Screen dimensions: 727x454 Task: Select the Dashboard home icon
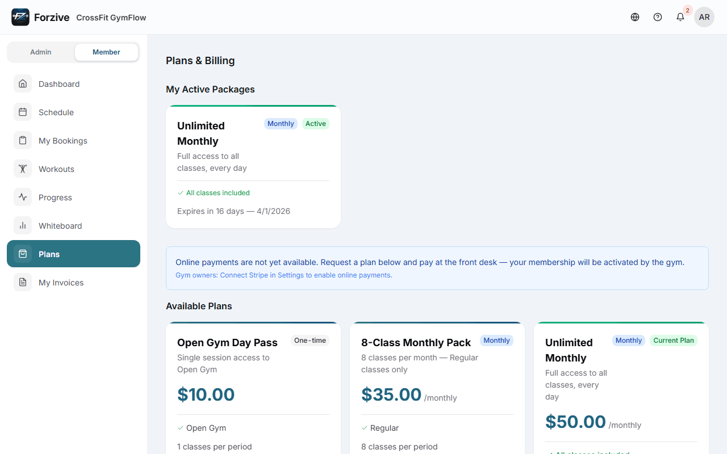pos(23,83)
